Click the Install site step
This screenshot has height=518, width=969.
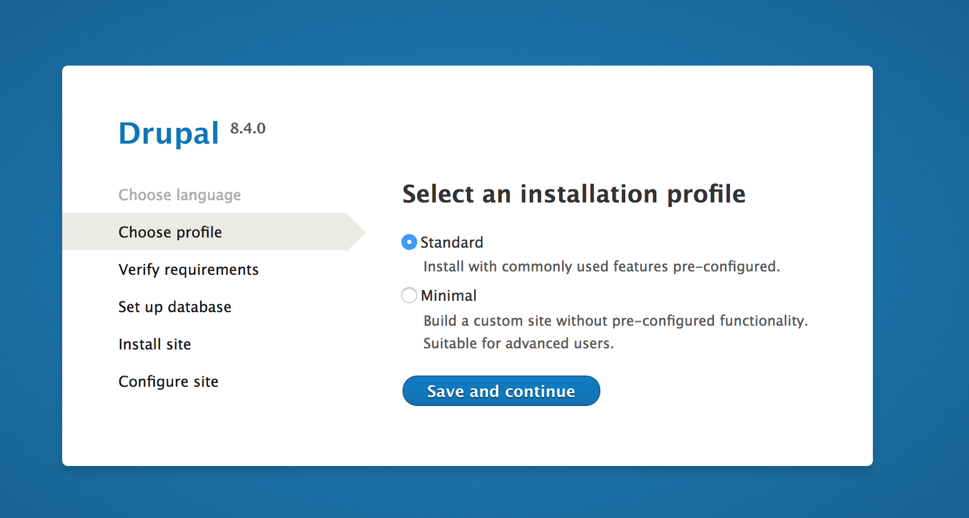coord(155,344)
